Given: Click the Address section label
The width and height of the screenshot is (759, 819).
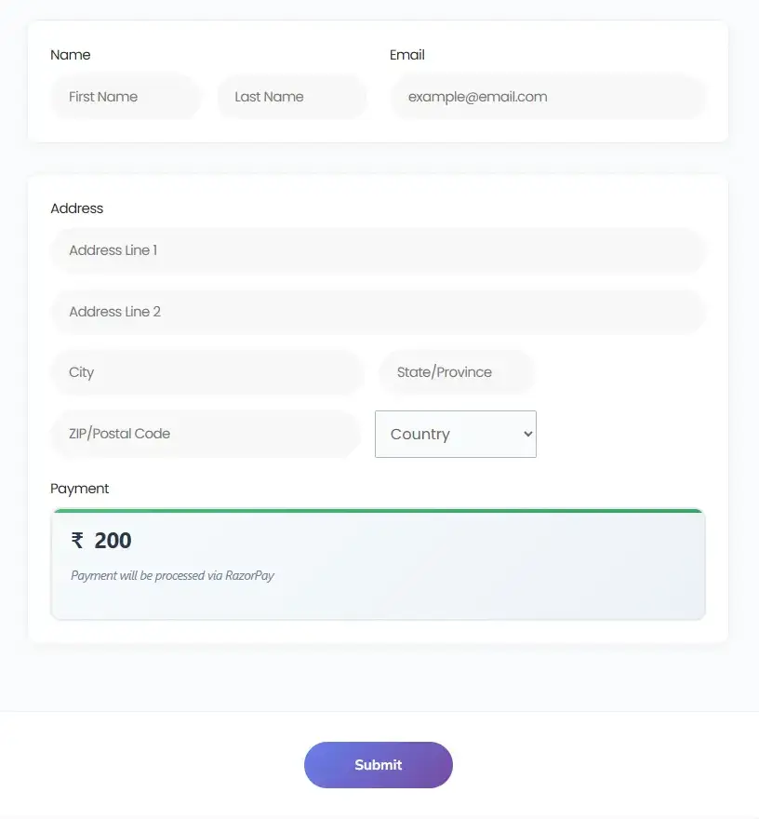Looking at the screenshot, I should coord(77,208).
